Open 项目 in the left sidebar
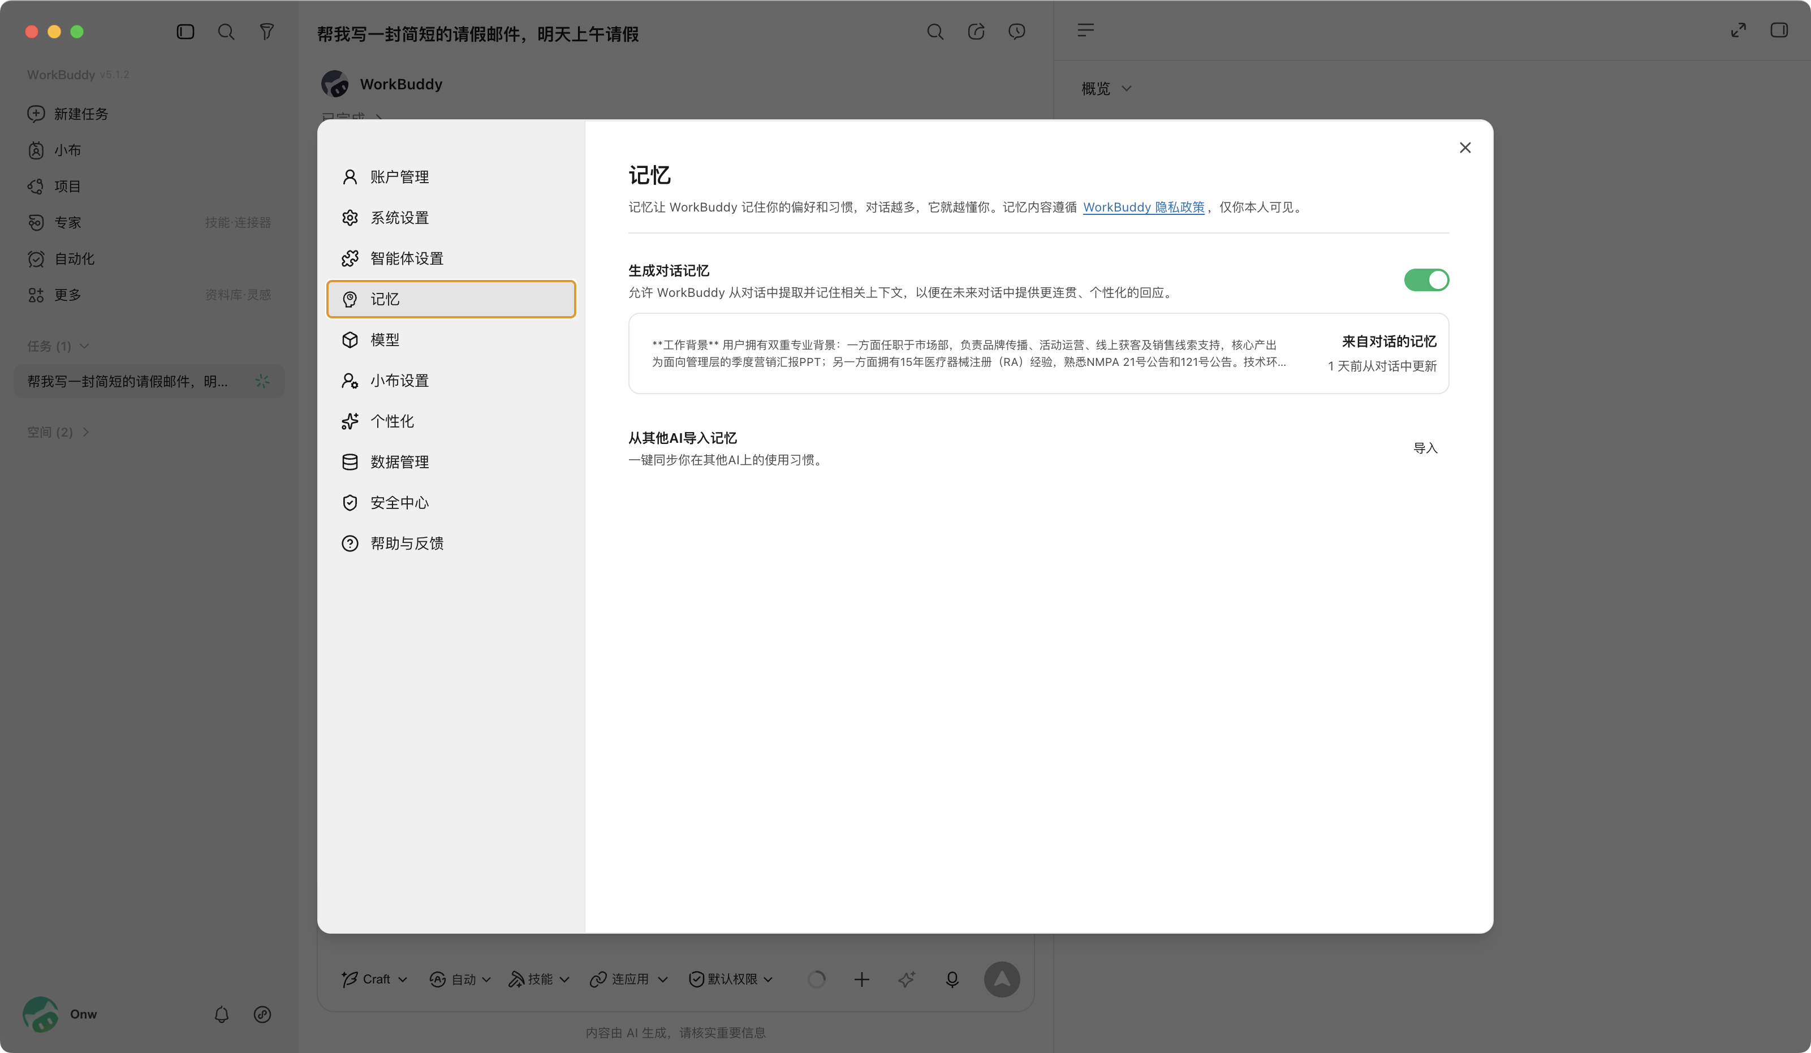The height and width of the screenshot is (1053, 1811). (149, 186)
